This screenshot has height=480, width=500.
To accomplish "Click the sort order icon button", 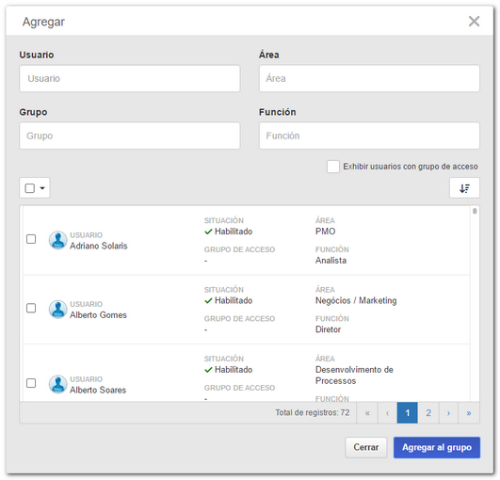I will (x=464, y=188).
